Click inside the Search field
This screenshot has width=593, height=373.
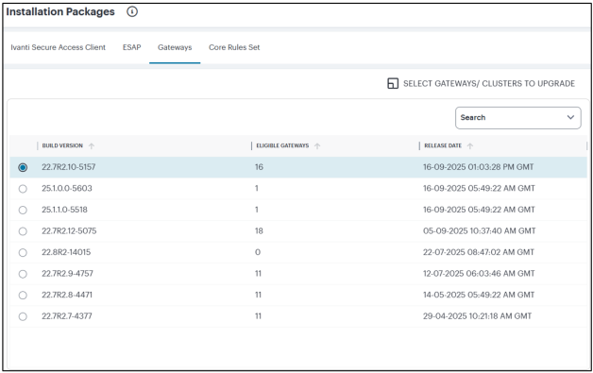[x=518, y=118]
